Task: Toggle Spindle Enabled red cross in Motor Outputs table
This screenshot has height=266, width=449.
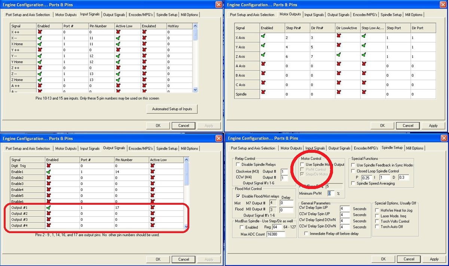Action: (263, 92)
